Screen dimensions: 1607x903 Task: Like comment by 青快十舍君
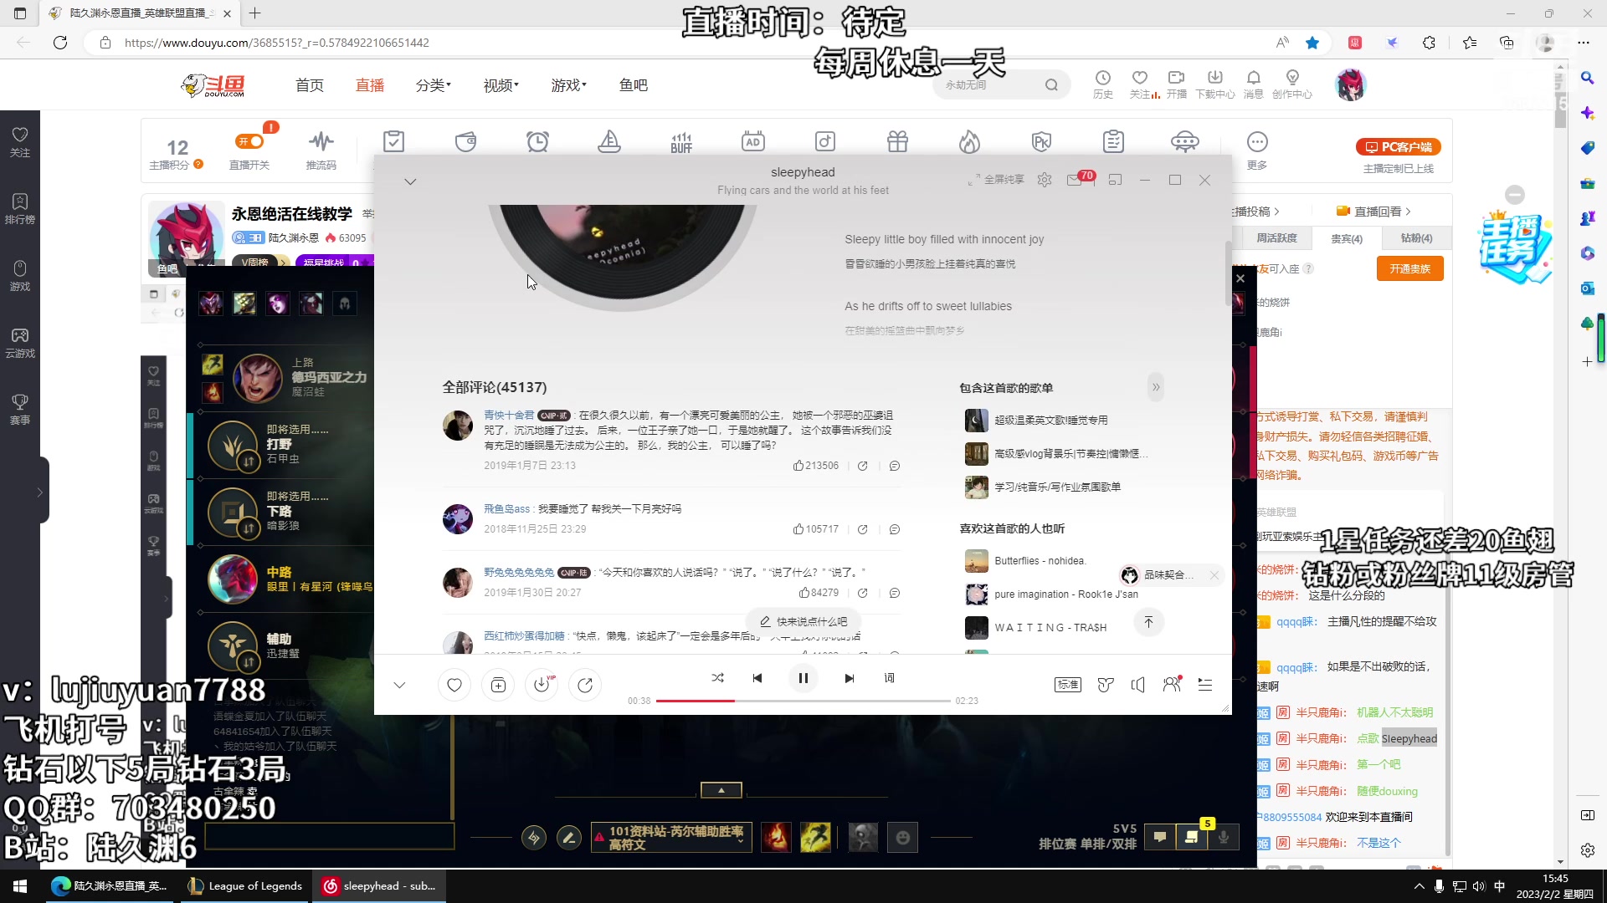[816, 466]
